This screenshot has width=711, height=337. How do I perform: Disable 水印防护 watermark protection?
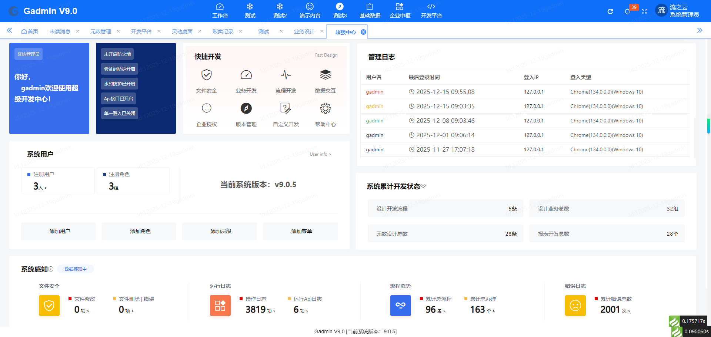[119, 83]
